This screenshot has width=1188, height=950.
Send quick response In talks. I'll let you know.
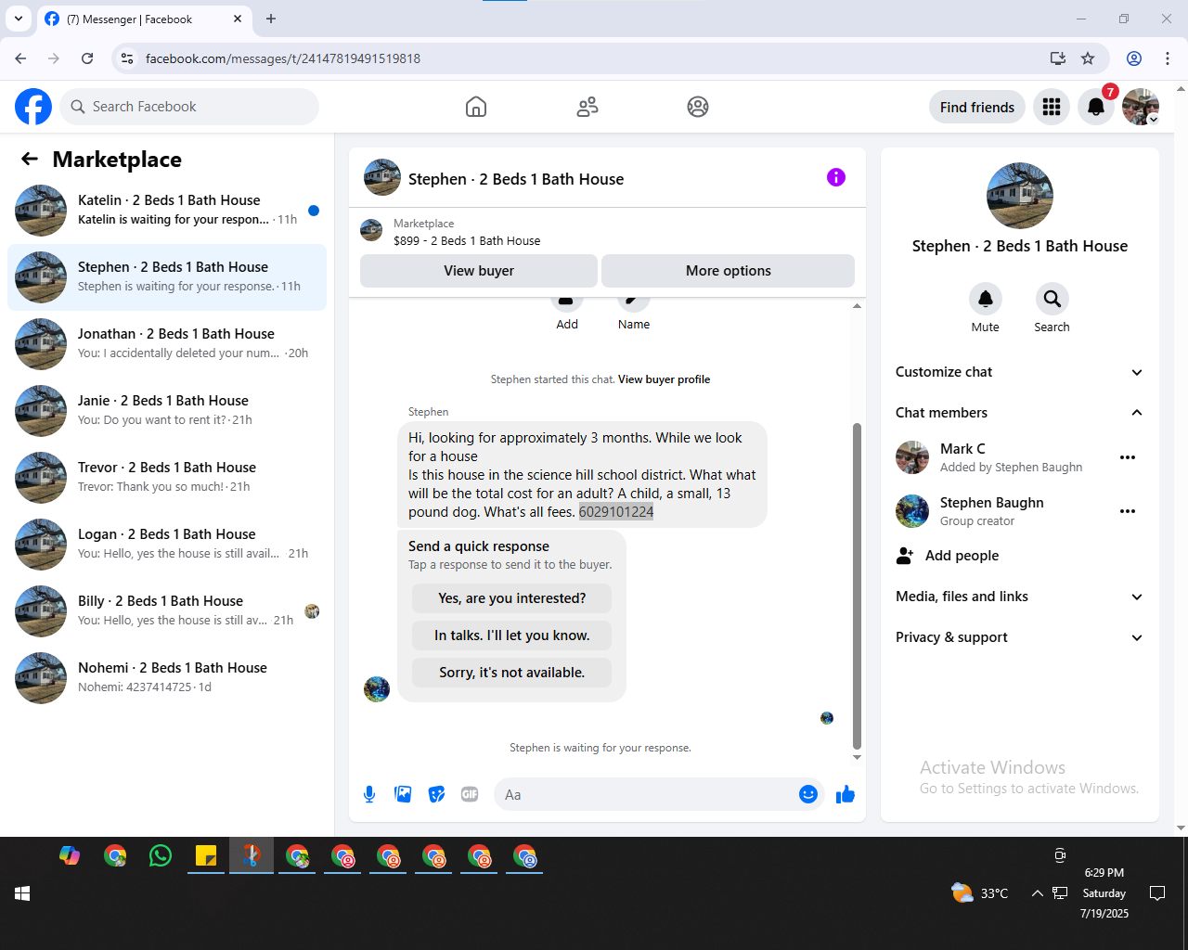coord(512,635)
